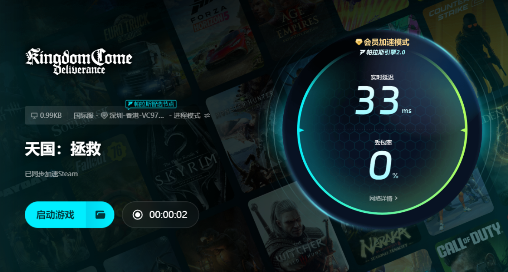The width and height of the screenshot is (508, 272).
Task: Open the game folder icon button
Action: [100, 215]
